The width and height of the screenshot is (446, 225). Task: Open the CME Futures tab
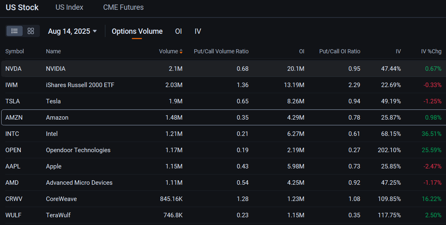point(123,7)
